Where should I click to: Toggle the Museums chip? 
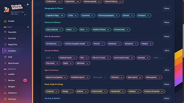click(x=131, y=44)
